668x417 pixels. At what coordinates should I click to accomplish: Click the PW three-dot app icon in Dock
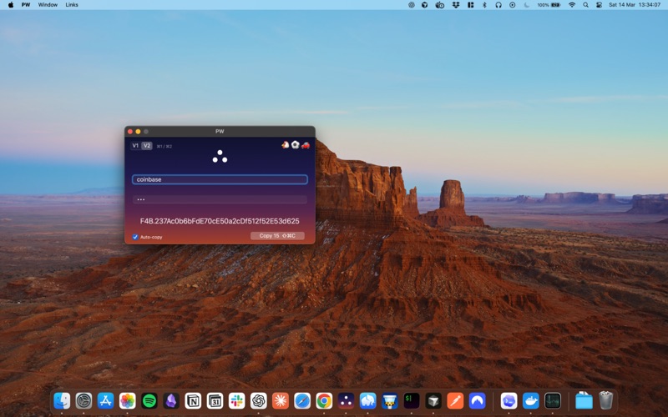346,400
